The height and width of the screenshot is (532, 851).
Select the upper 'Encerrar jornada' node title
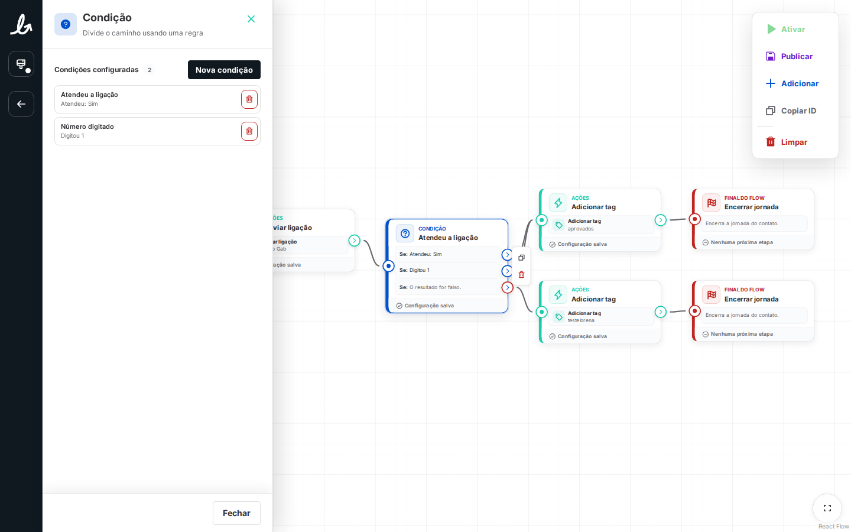click(751, 207)
